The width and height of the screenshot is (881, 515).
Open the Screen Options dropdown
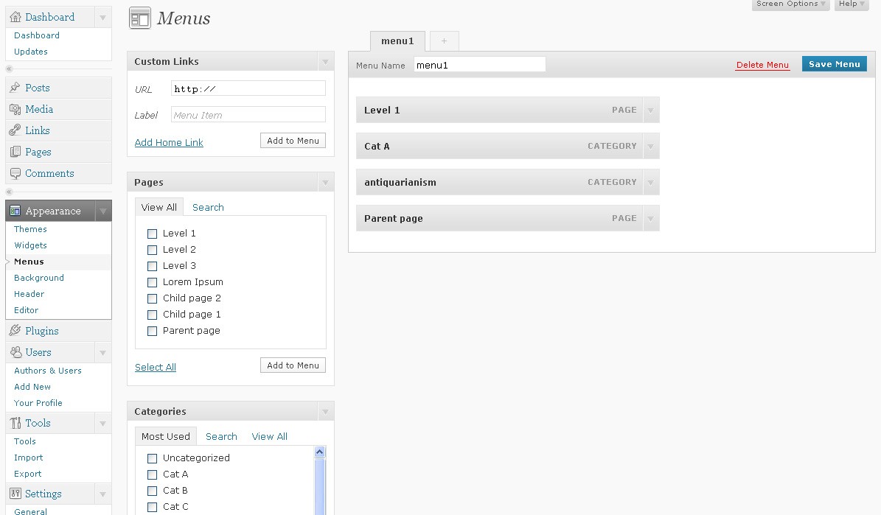[x=787, y=4]
